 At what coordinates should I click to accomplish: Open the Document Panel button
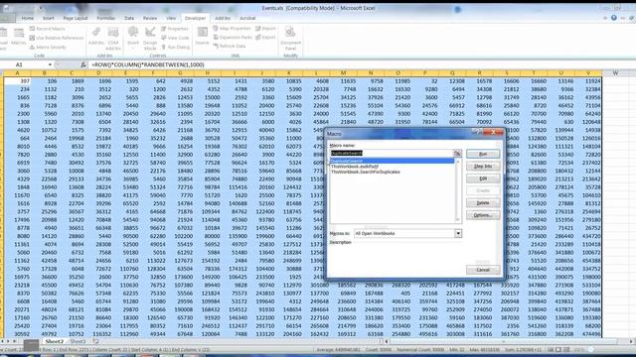coord(290,38)
